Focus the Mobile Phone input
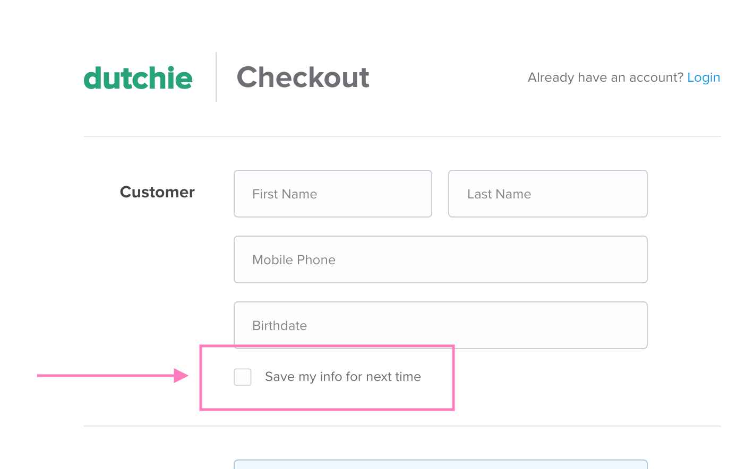 (x=440, y=259)
